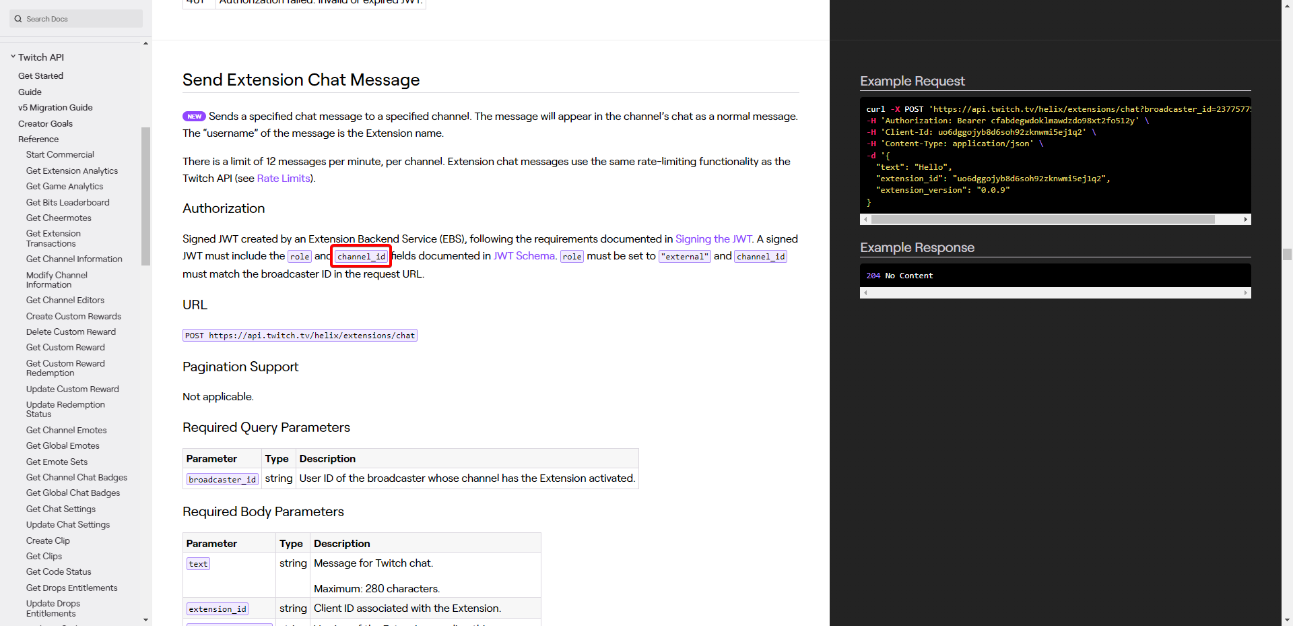
Task: Click the NEW badge near Send Extension Chat Message
Action: click(x=194, y=116)
